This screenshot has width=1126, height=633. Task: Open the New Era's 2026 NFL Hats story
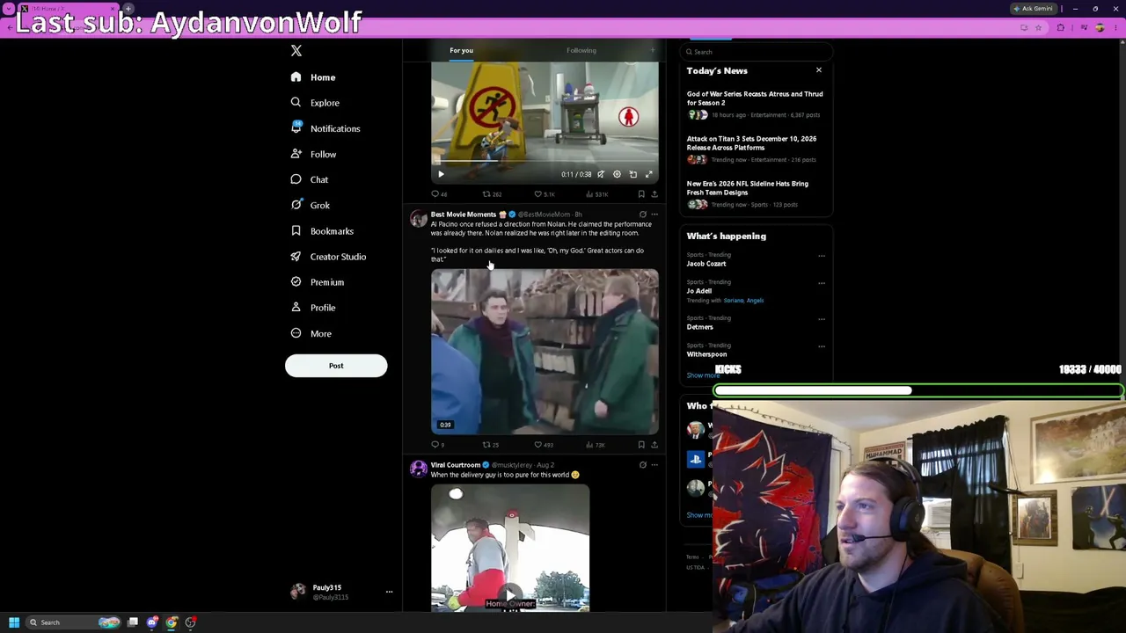pos(755,193)
